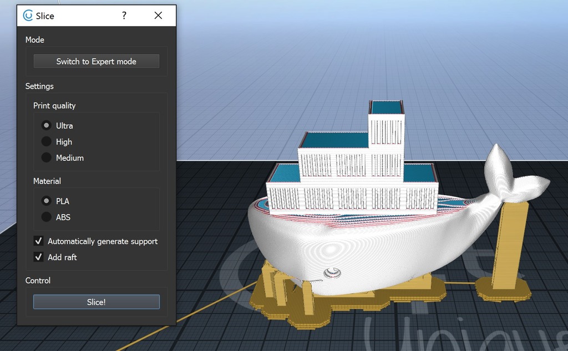568x351 pixels.
Task: Choose ABS material
Action: click(x=47, y=217)
